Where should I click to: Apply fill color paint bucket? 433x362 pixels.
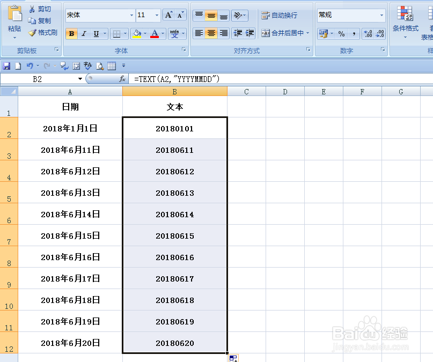click(137, 34)
